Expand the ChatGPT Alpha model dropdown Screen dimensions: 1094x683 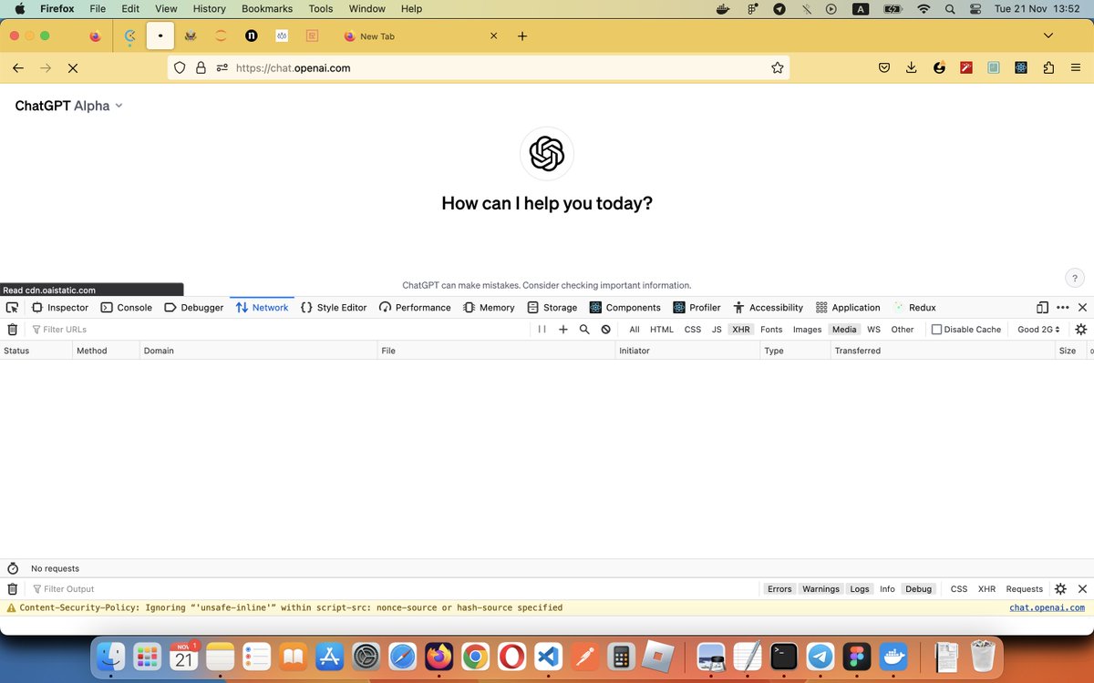pyautogui.click(x=68, y=106)
